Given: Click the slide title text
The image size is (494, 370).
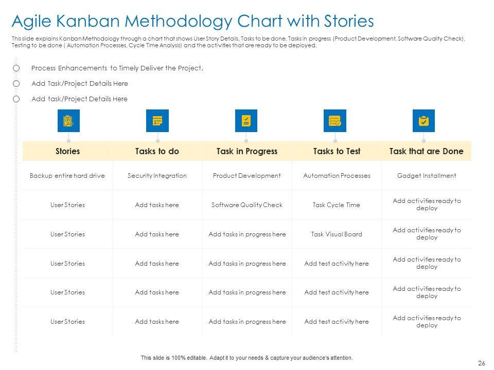Looking at the screenshot, I should coord(192,22).
